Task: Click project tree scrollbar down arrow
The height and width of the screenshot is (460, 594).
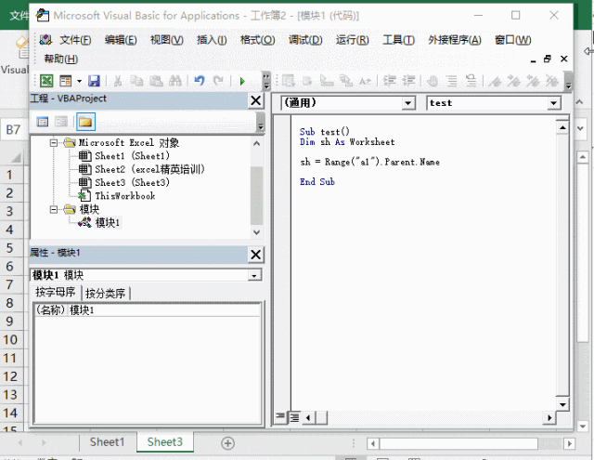Action: [x=256, y=232]
